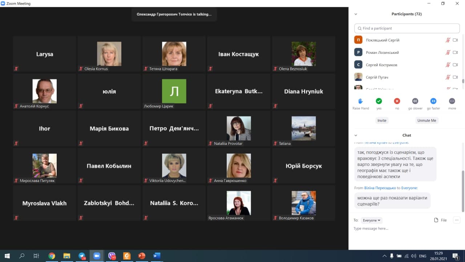Image resolution: width=465 pixels, height=262 pixels.
Task: Collapse the Participants panel chevron
Action: (x=356, y=14)
